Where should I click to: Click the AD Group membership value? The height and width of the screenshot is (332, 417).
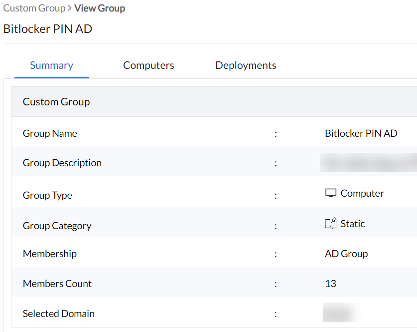[x=346, y=254]
